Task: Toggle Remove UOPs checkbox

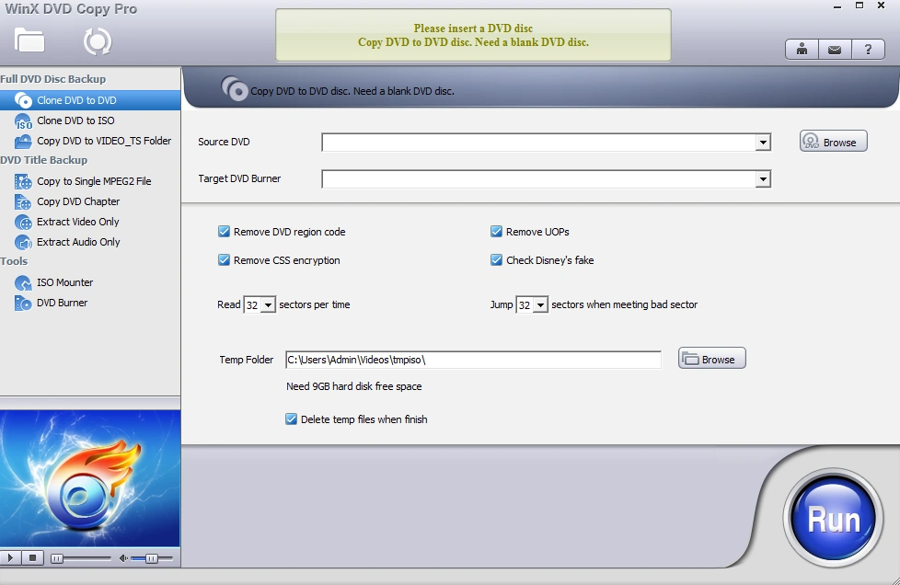Action: [497, 232]
